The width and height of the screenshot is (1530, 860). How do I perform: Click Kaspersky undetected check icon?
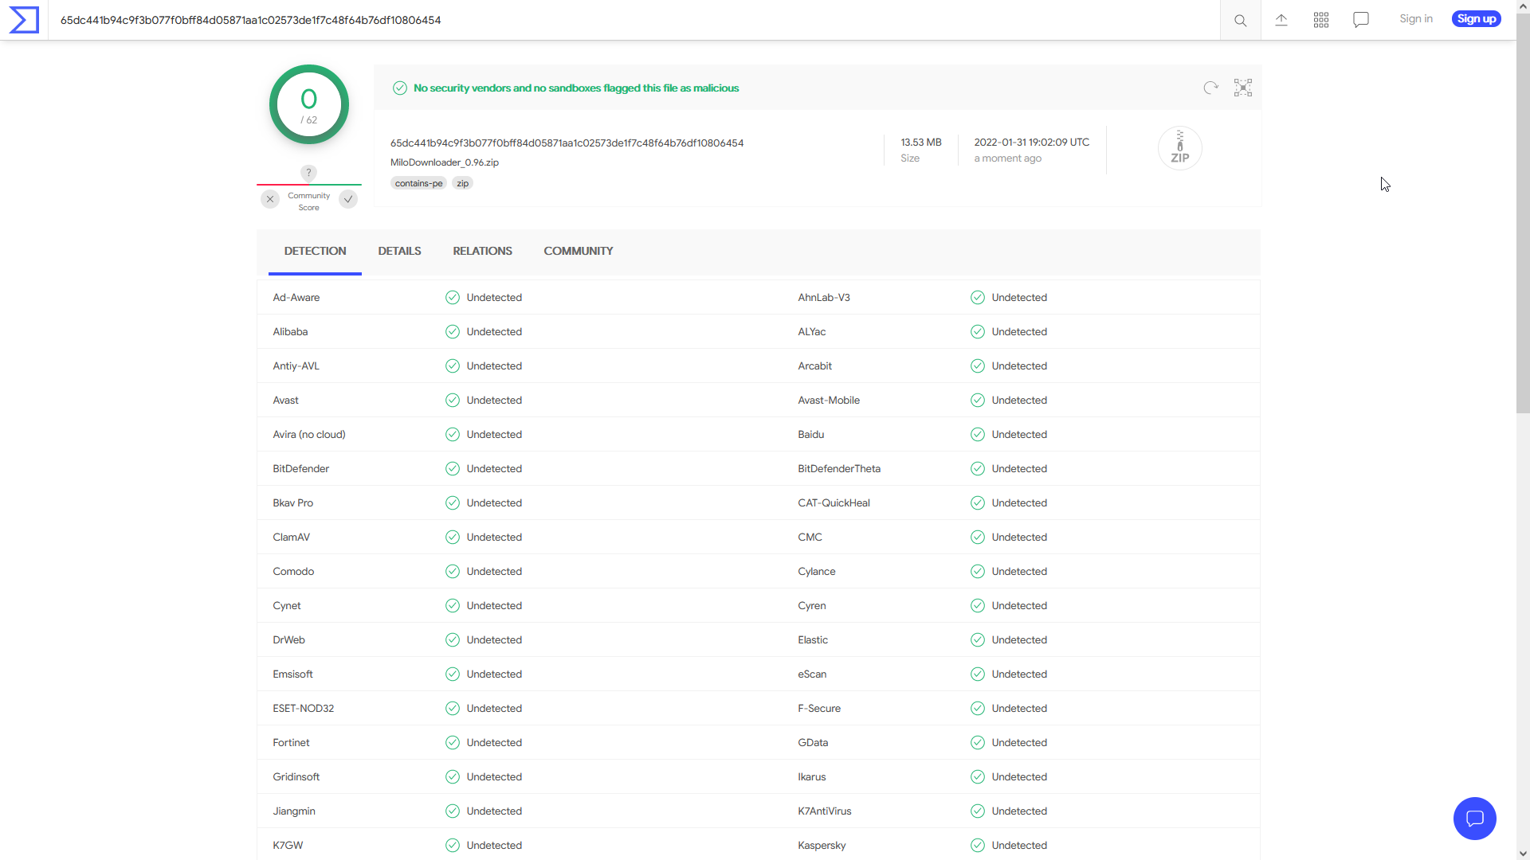(x=978, y=846)
